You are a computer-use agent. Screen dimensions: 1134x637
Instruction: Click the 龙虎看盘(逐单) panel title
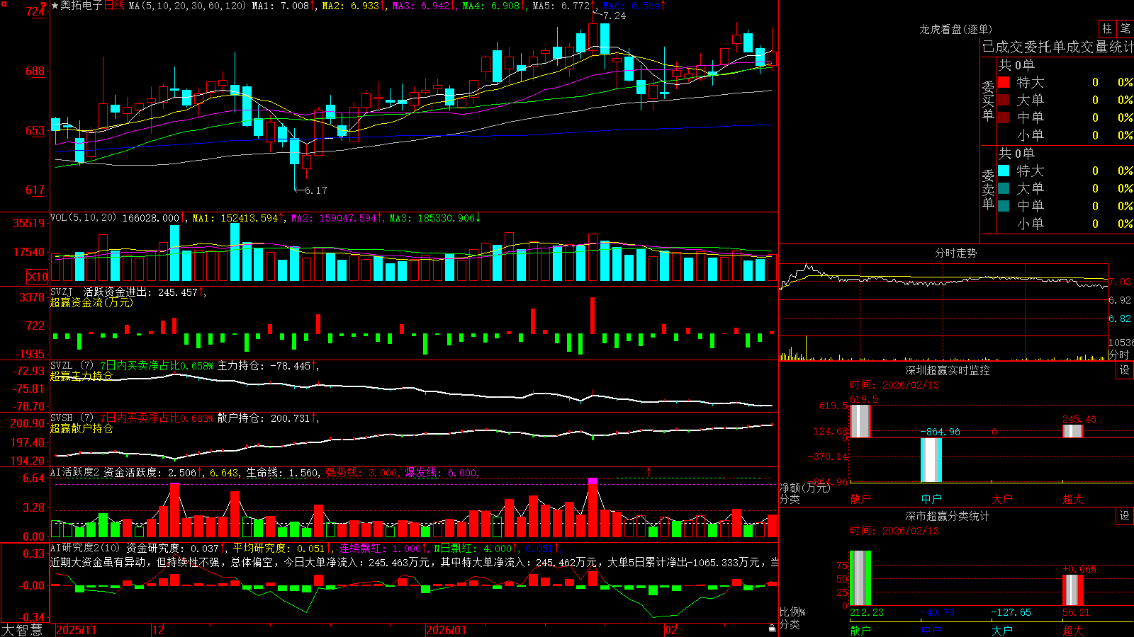click(x=955, y=29)
